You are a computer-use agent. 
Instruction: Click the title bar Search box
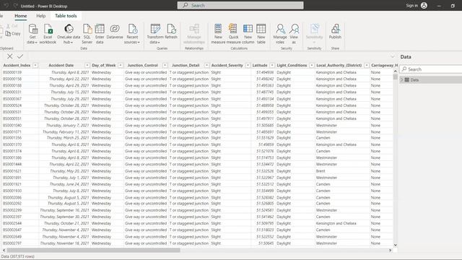tap(240, 5)
